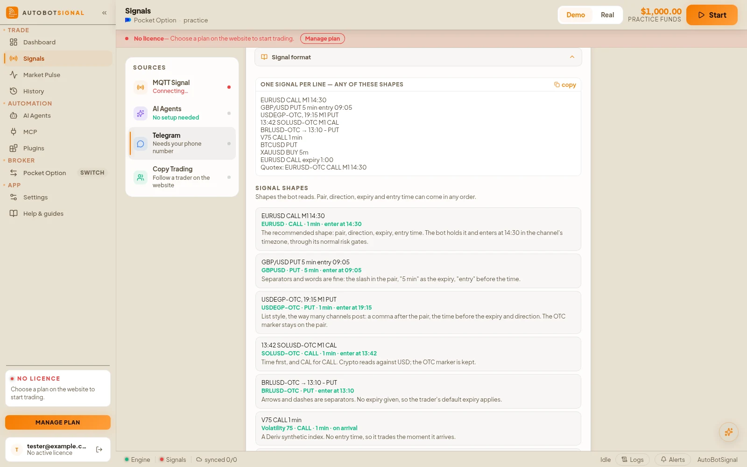Select the Telegram source
This screenshot has width=747, height=467.
(x=182, y=143)
